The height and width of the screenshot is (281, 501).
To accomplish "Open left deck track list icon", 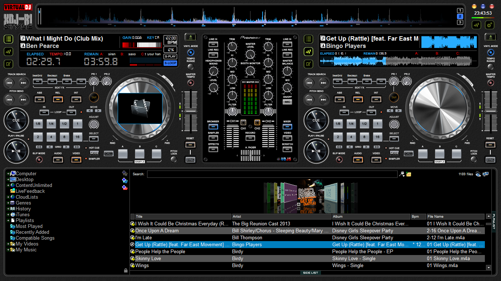I will [8, 39].
